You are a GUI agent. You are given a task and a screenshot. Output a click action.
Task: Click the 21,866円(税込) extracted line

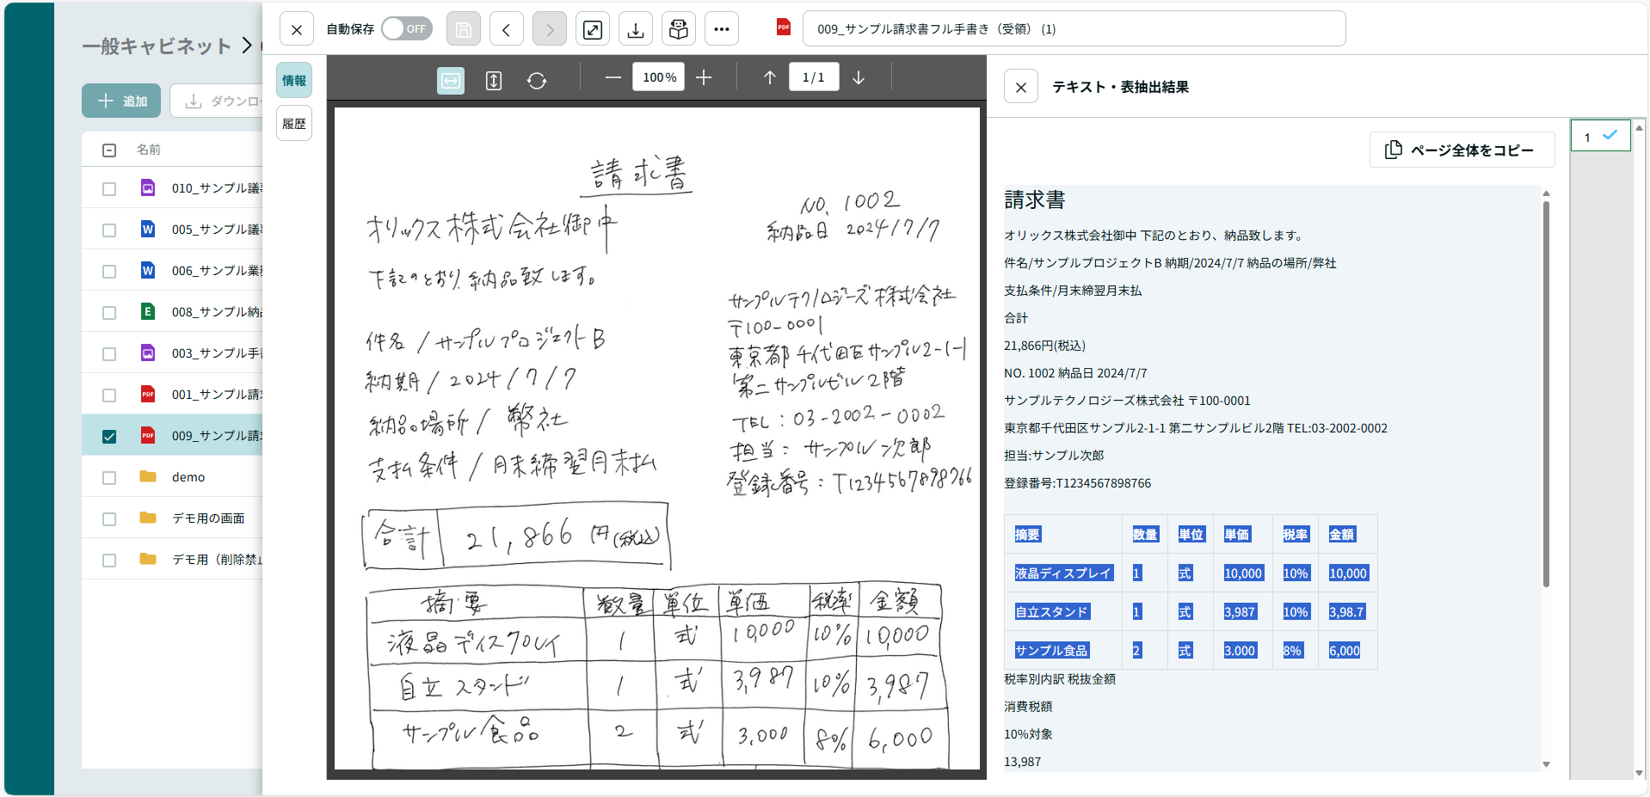point(1044,346)
